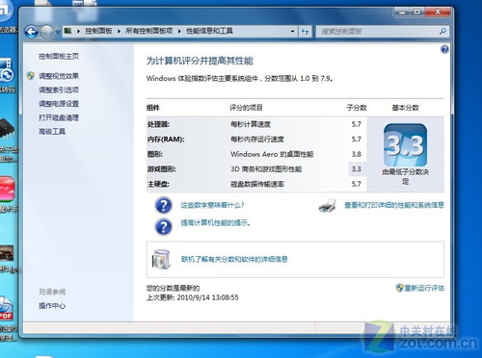
Task: Select 控制面板 breadcrumb segment
Action: pyautogui.click(x=98, y=31)
